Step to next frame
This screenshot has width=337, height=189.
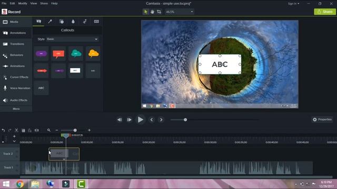[x=129, y=120]
